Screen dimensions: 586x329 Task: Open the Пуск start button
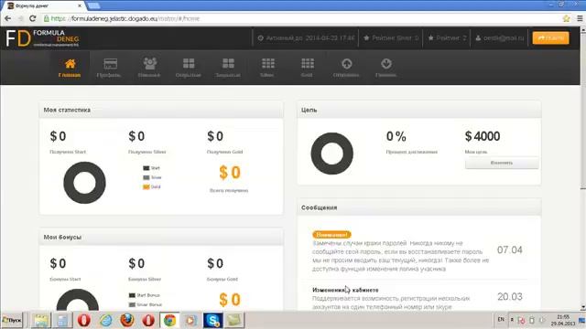tap(12, 320)
